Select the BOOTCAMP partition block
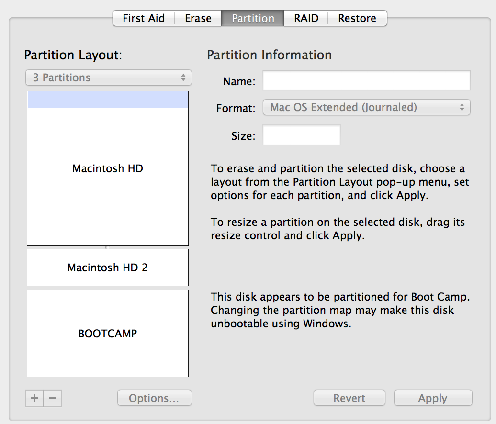 point(108,334)
